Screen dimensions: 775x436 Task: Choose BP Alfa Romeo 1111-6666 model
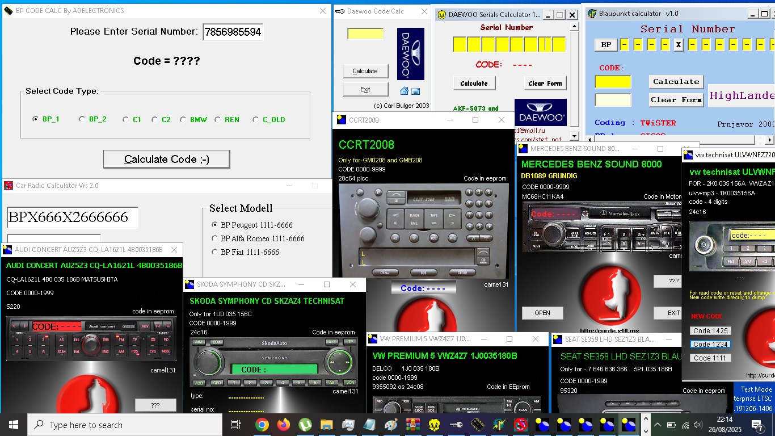tap(215, 238)
